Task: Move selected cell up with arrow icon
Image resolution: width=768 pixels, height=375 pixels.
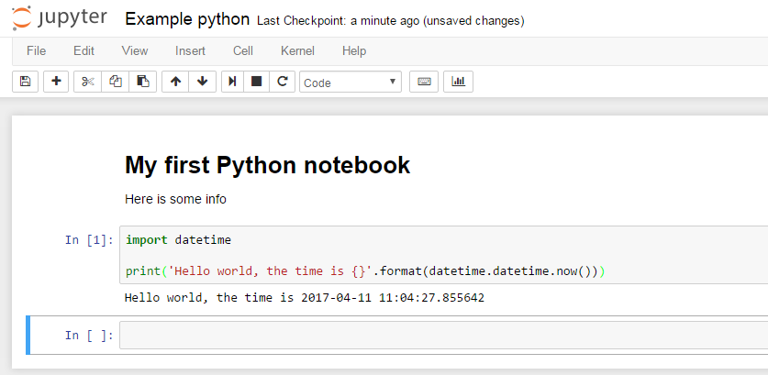Action: (x=175, y=82)
